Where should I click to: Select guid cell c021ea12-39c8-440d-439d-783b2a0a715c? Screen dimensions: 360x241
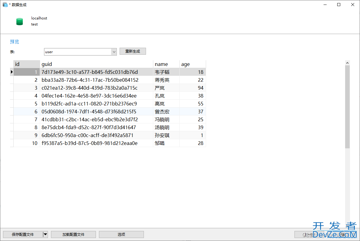coord(97,88)
